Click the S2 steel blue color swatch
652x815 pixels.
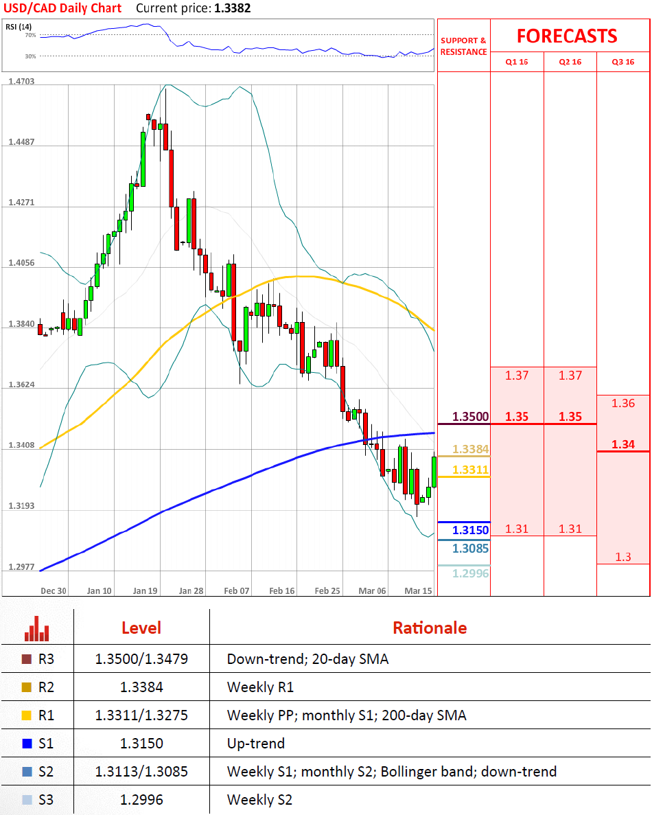pyautogui.click(x=27, y=771)
